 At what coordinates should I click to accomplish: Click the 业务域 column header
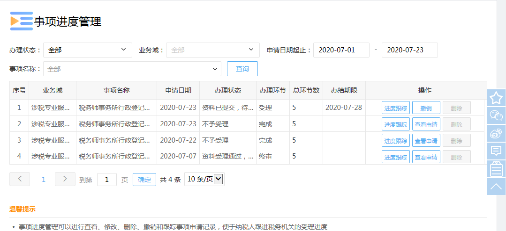(x=53, y=90)
